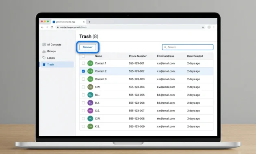Reload the page with refresh icon
Screen dimensions: 256x154
tap(52, 27)
